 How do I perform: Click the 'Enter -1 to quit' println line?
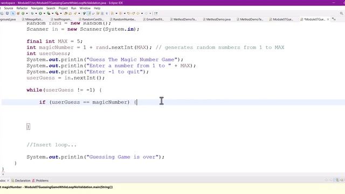tap(87, 72)
